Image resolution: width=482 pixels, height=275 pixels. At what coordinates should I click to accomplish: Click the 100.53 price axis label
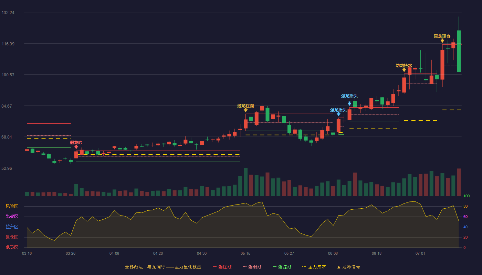pyautogui.click(x=8, y=75)
